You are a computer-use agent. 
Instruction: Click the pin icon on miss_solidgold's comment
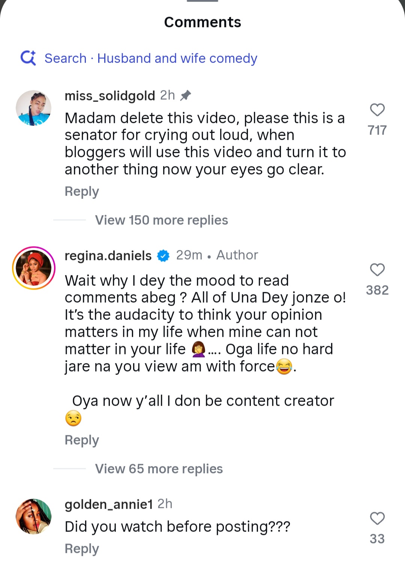point(186,95)
